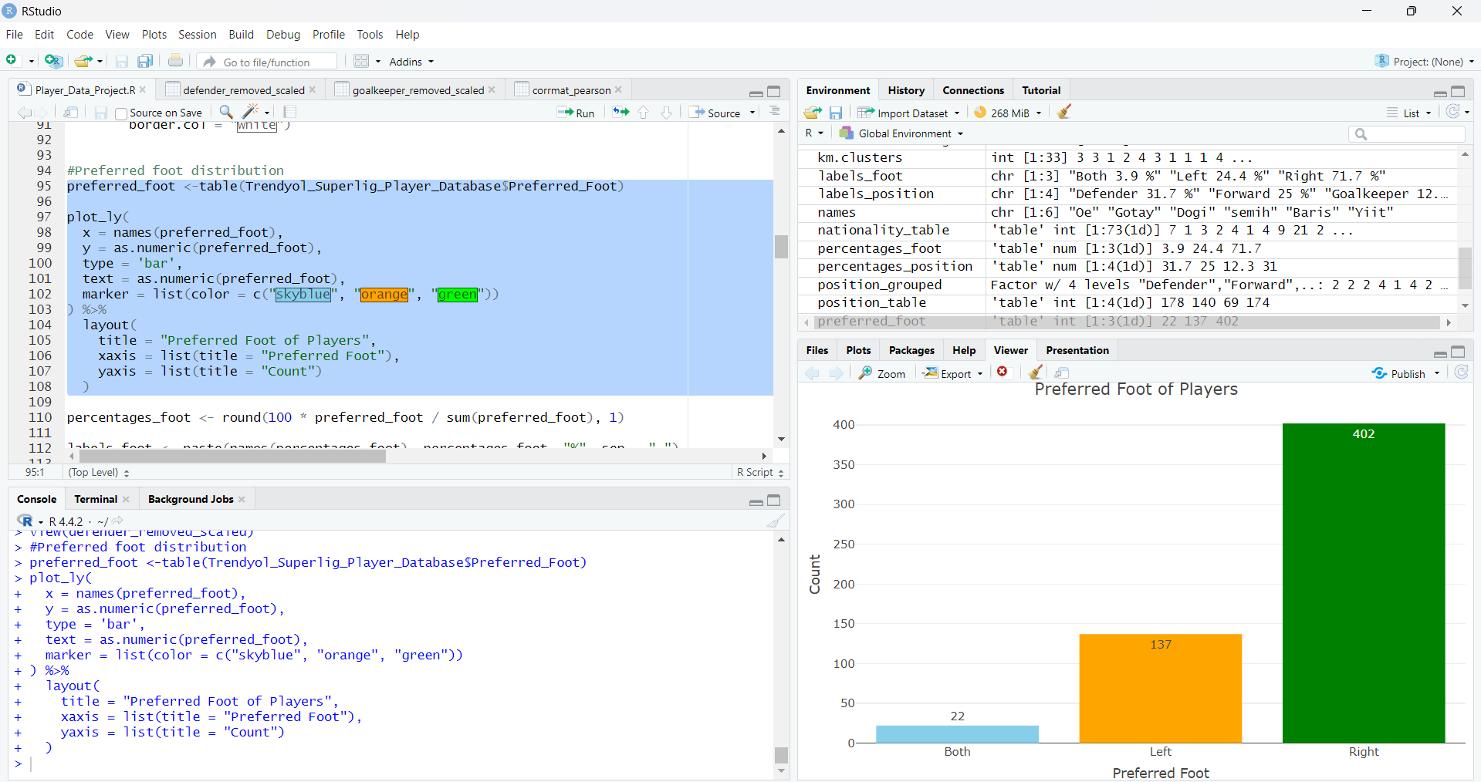
Task: Click the Re-run previous code region icon
Action: pyautogui.click(x=621, y=113)
